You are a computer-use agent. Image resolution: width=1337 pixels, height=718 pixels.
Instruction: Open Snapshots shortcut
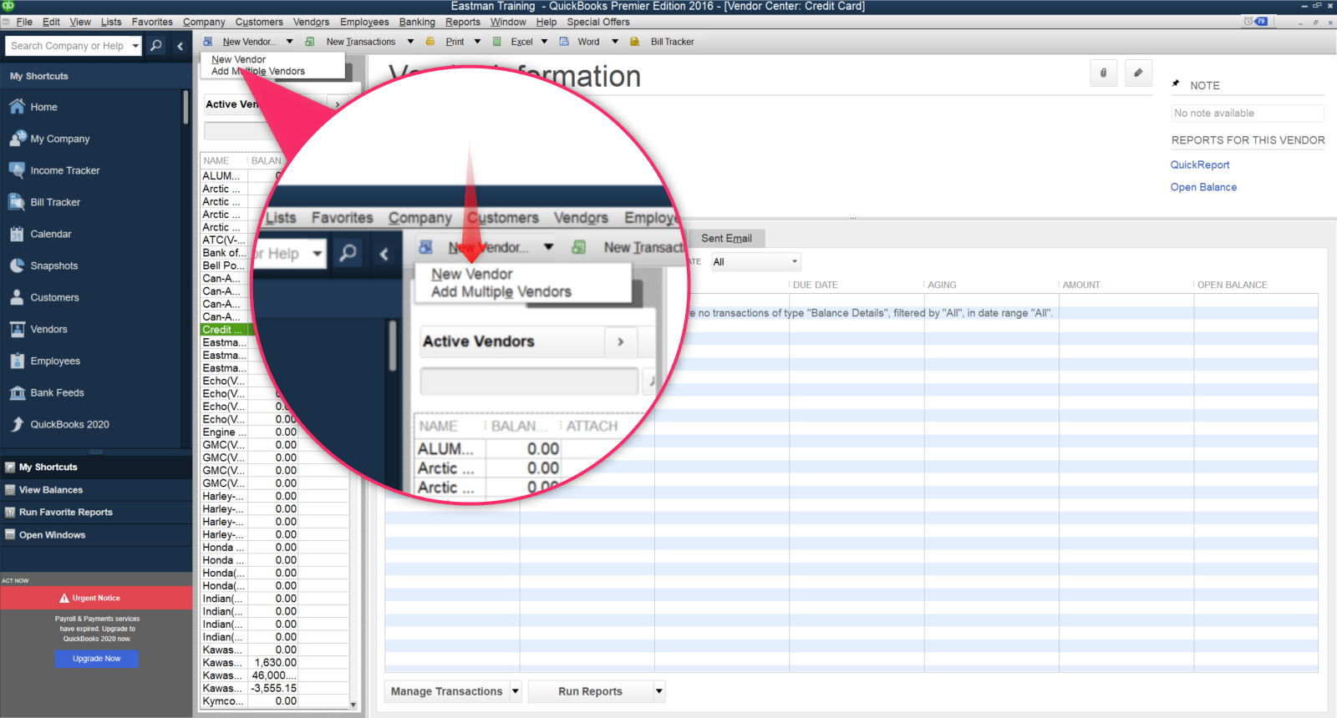coord(53,265)
